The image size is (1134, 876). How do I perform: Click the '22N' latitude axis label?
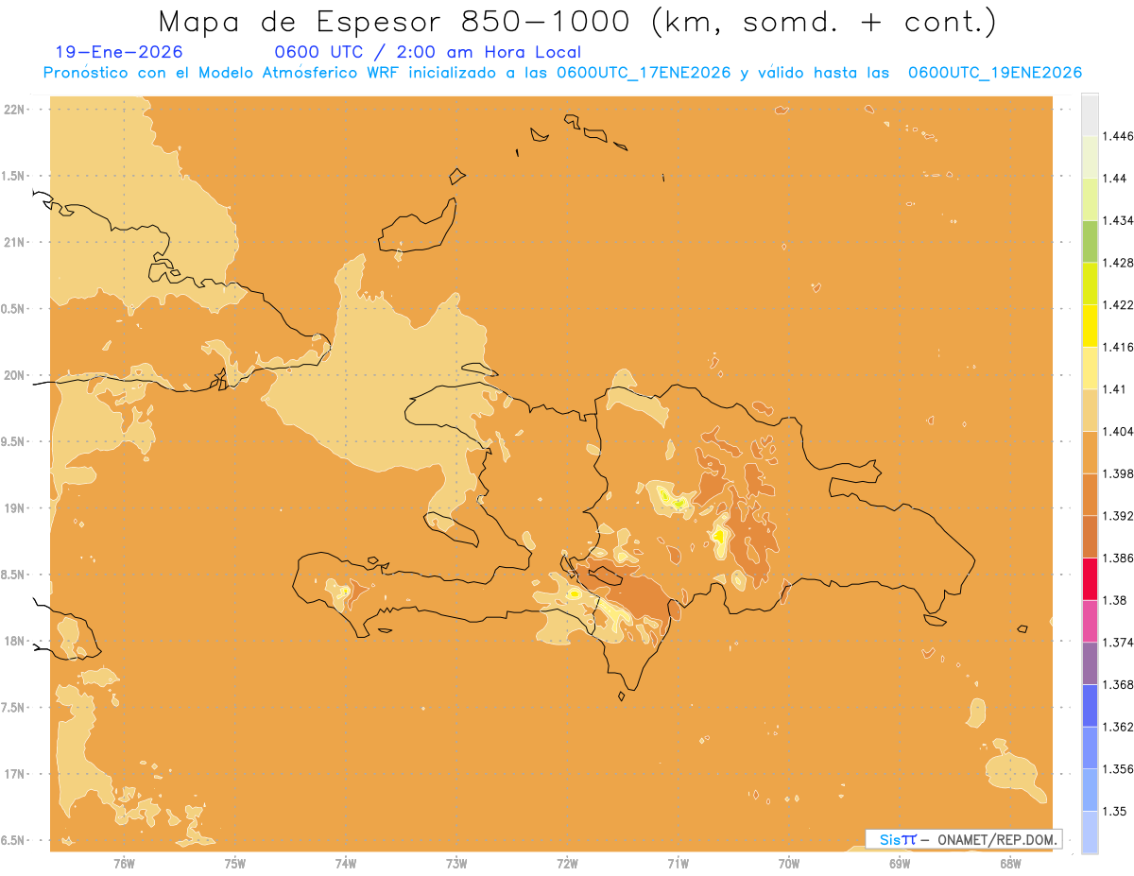[16, 109]
